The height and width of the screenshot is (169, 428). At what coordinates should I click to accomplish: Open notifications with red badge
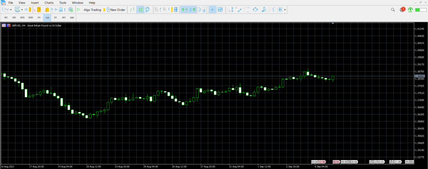(402, 10)
